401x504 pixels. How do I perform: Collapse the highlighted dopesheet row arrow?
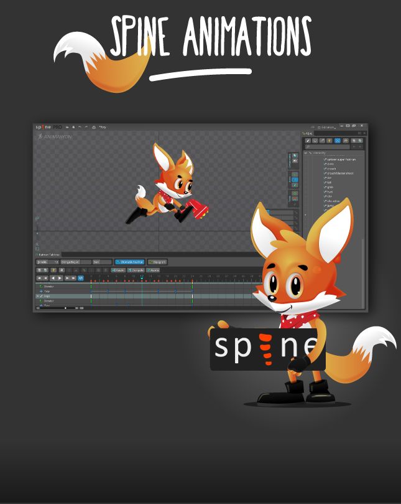tap(37, 296)
